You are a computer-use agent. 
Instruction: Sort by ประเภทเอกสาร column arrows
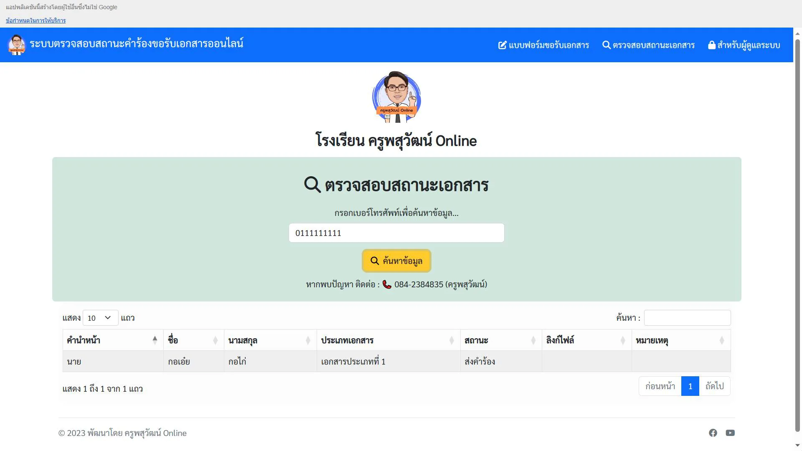452,340
